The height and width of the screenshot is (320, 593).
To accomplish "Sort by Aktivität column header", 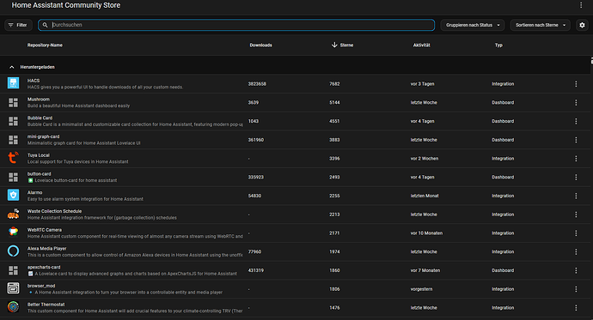I will click(421, 45).
